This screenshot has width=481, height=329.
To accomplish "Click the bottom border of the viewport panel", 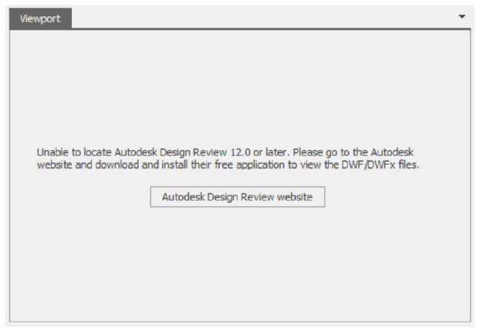I will 240,320.
